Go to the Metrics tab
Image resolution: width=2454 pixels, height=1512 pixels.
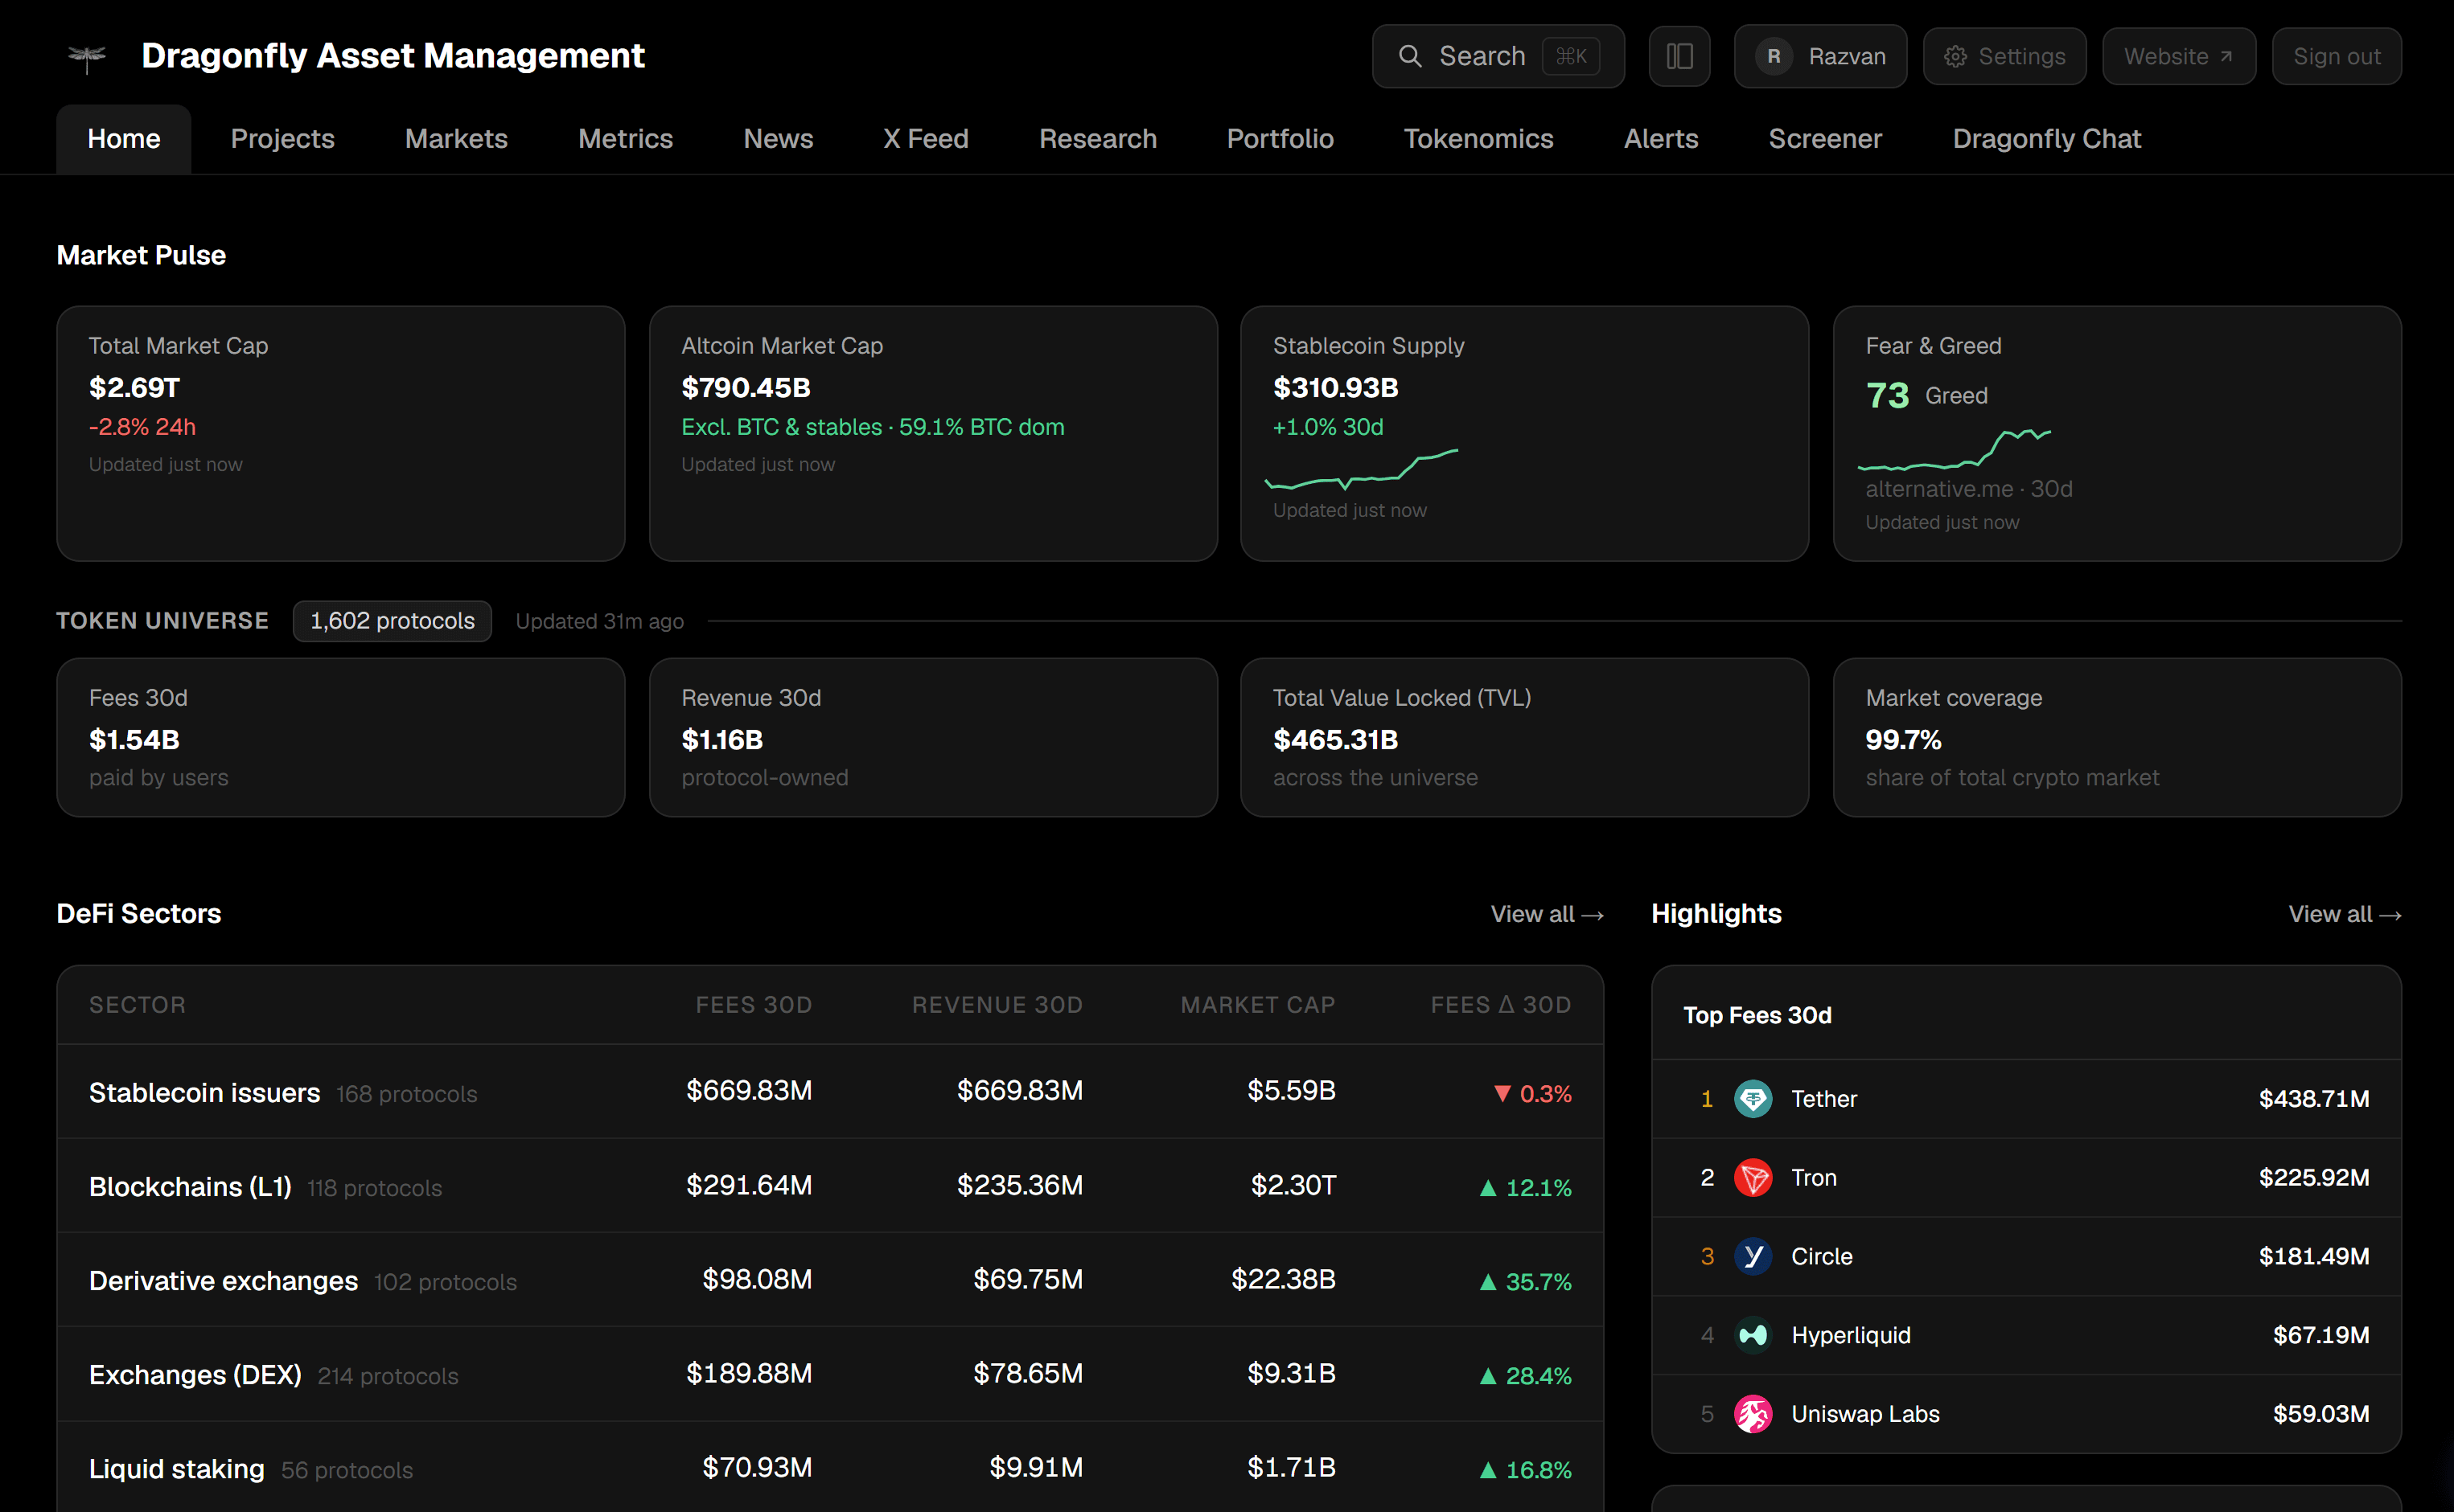tap(625, 139)
